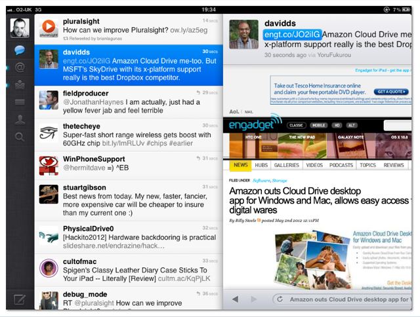Tap thetecheye's eye logo avatar
Screen dimensions: 420x317
(x=49, y=133)
